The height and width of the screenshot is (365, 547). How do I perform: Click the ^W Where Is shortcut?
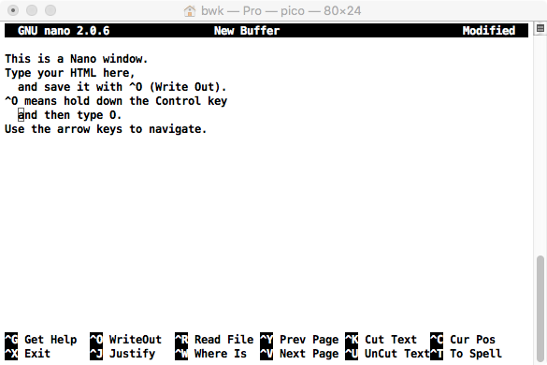tap(210, 354)
